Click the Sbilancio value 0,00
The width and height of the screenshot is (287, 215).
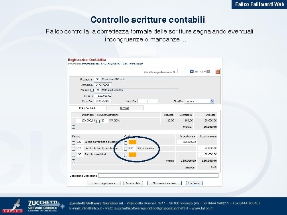(x=213, y=167)
